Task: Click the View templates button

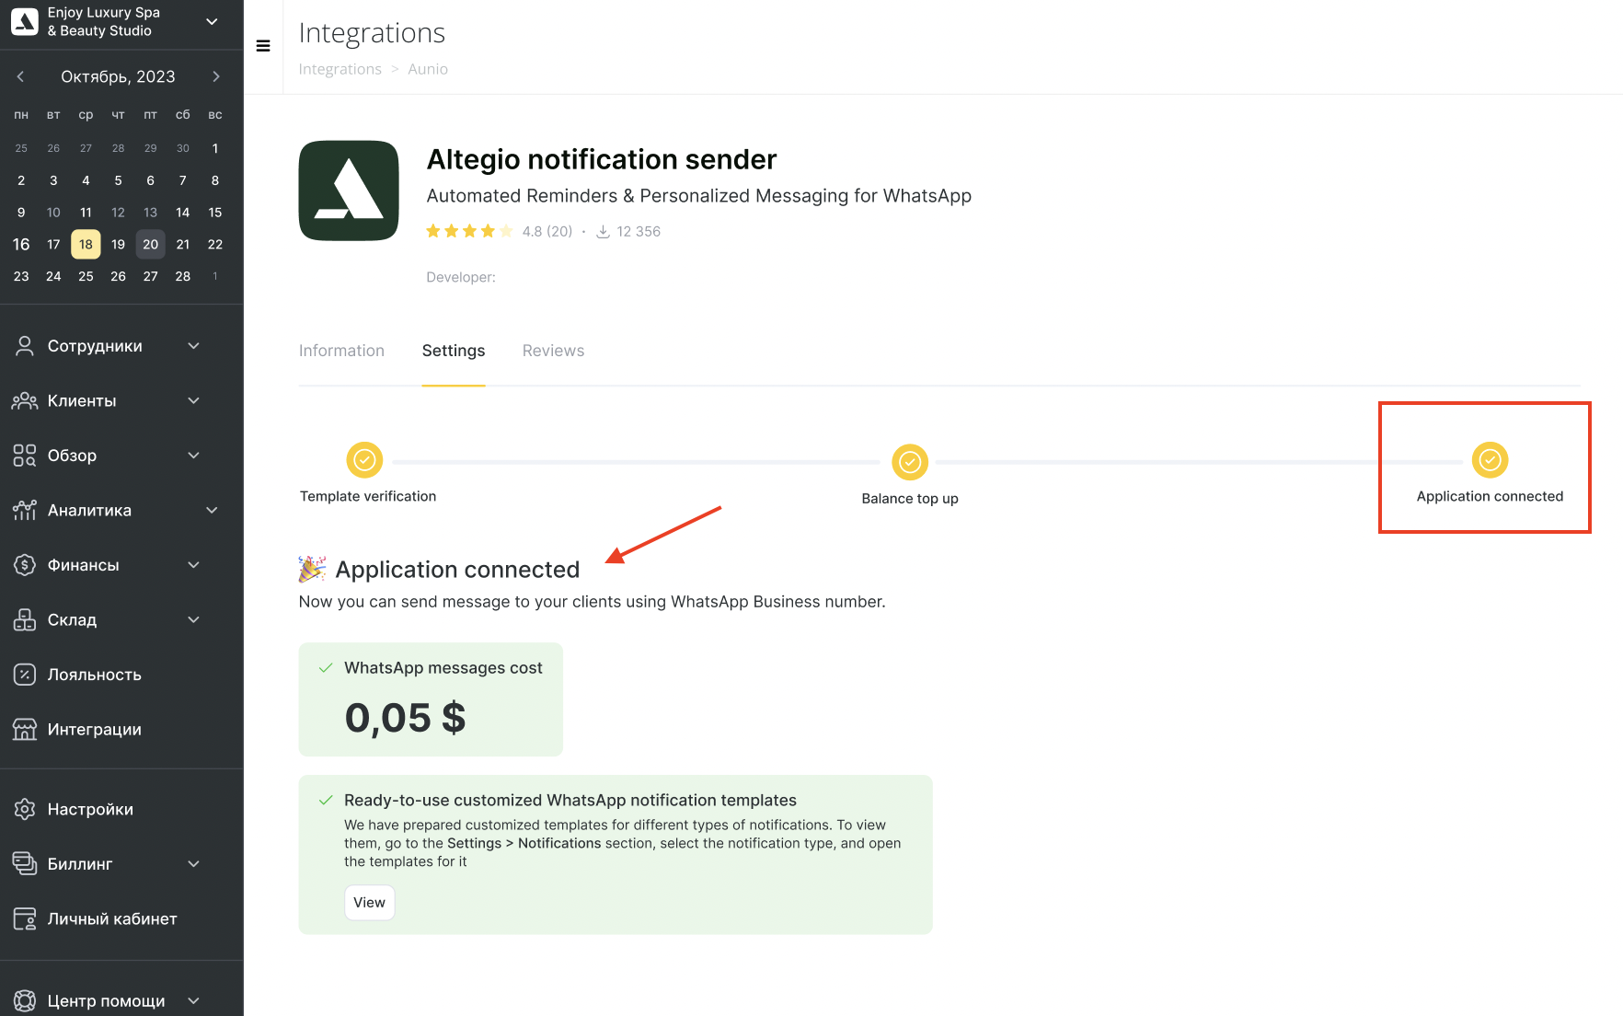Action: 369,903
